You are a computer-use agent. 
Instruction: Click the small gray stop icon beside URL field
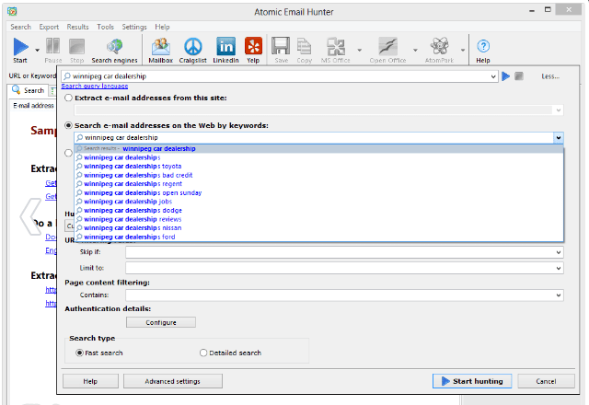click(519, 76)
